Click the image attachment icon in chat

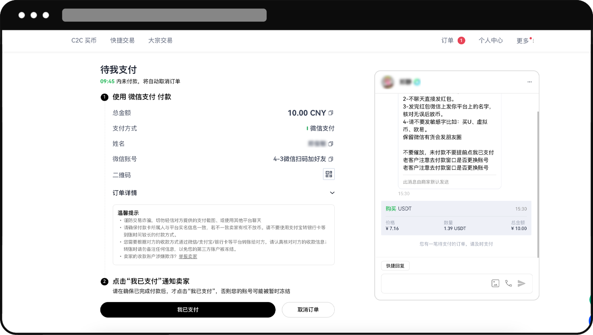pyautogui.click(x=496, y=283)
